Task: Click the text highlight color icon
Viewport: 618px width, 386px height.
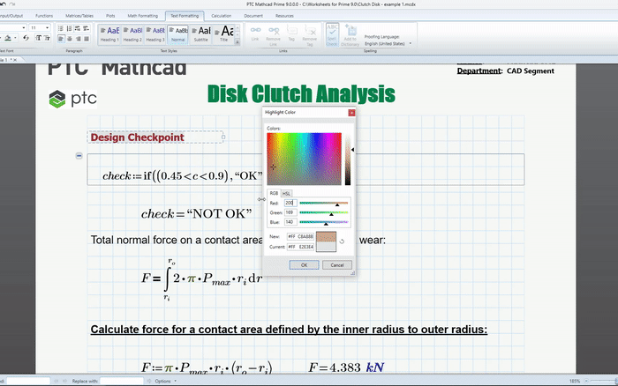Action: pos(7,38)
